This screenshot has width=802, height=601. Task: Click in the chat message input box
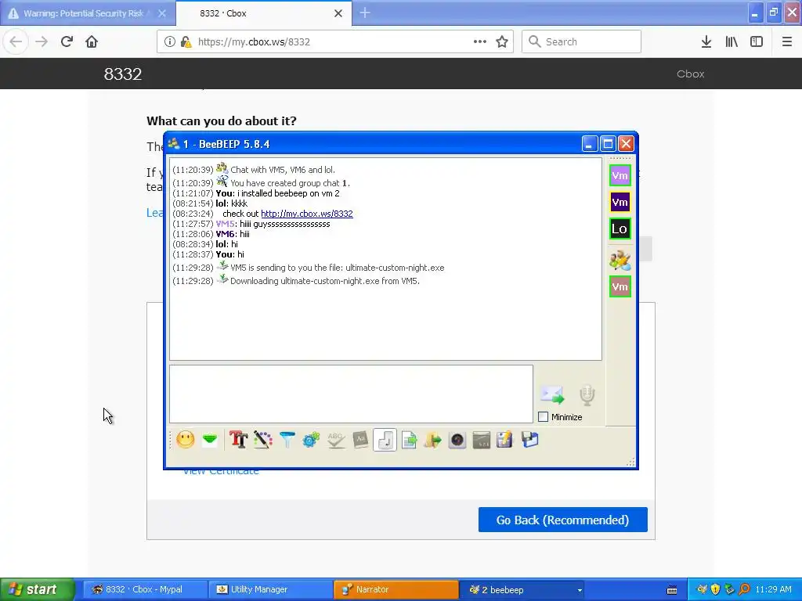tap(351, 394)
